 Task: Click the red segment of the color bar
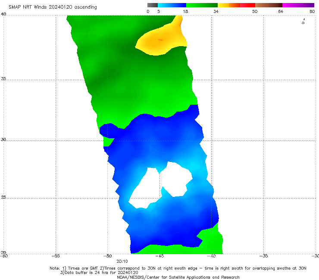pos(247,5)
